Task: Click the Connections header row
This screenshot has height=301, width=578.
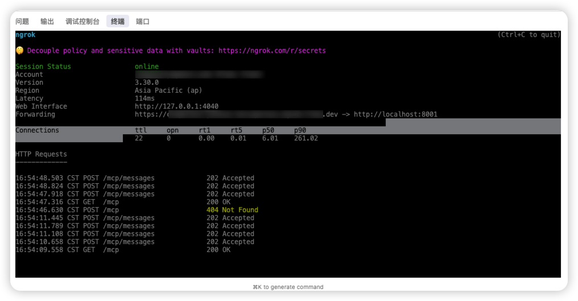Action: [37, 130]
